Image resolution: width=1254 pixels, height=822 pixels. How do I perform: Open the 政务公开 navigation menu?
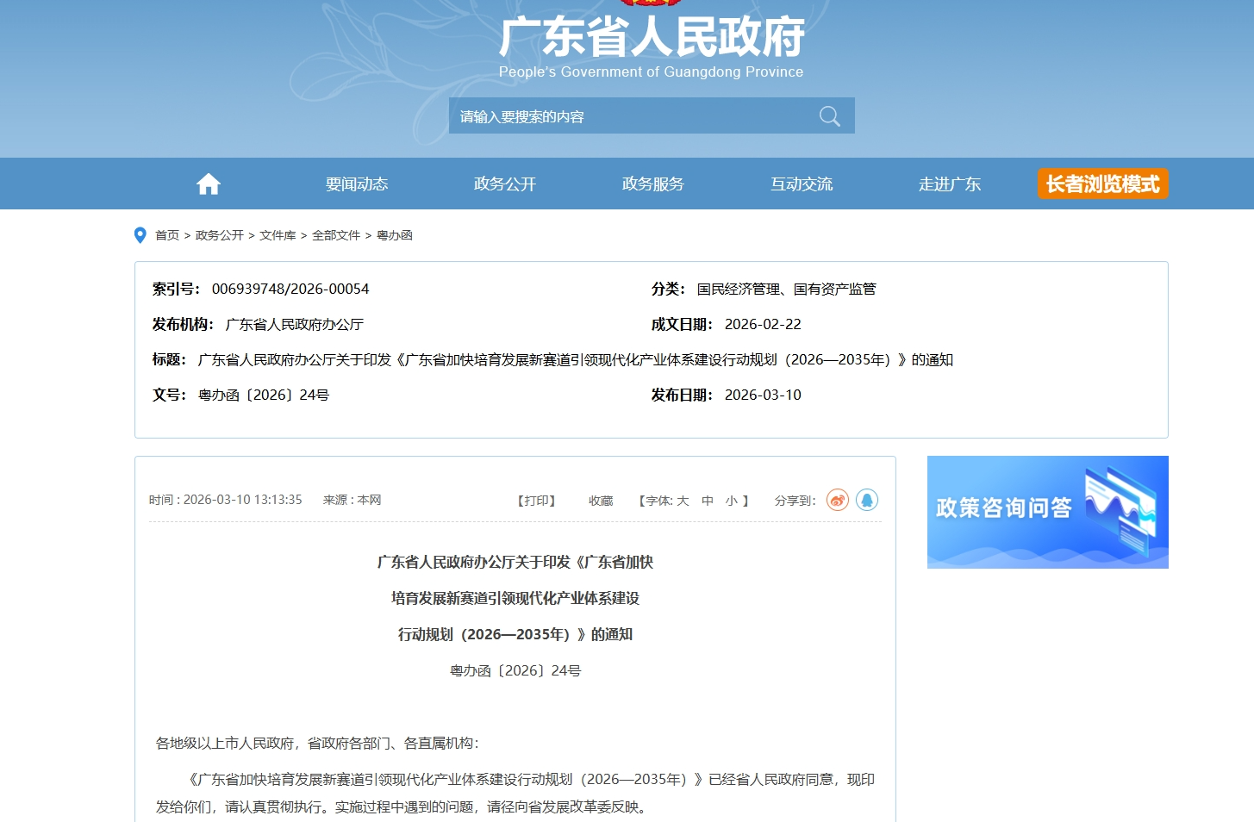[x=504, y=183]
